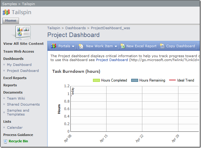Go to Tailspin in page breadcrumb
The height and width of the screenshot is (148, 201).
[54, 28]
